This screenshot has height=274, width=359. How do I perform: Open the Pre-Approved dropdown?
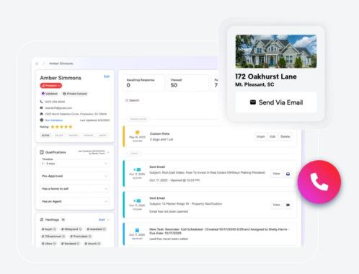pos(75,176)
